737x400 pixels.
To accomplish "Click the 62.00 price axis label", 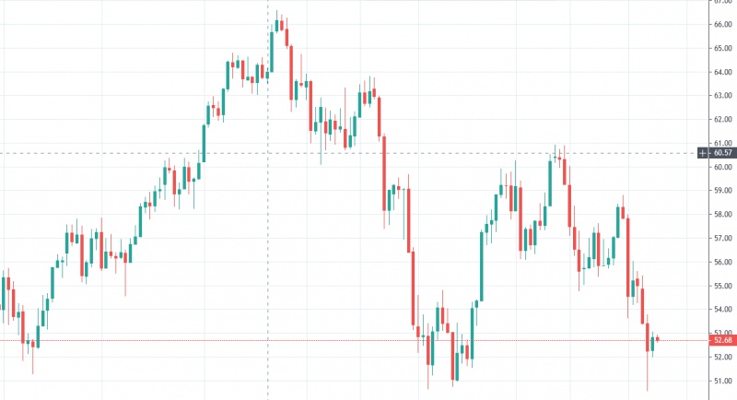I will pyautogui.click(x=721, y=120).
